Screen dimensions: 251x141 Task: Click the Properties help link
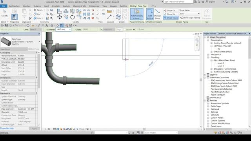click(7, 128)
